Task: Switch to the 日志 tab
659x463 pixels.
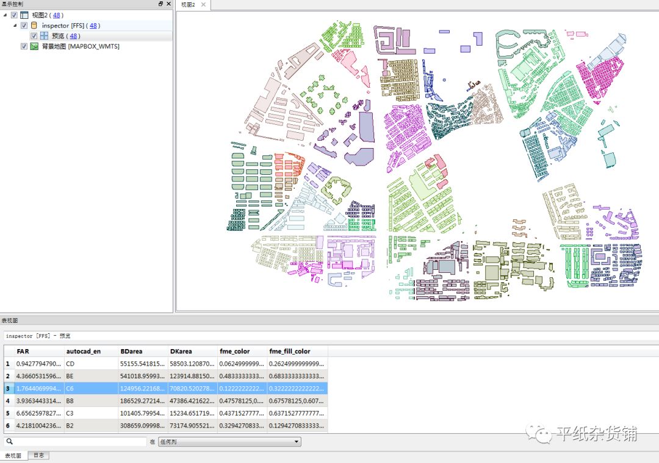Action: 38,456
